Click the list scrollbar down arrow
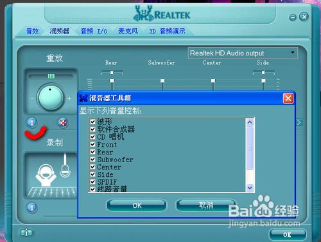321x242 pixels. click(250, 188)
